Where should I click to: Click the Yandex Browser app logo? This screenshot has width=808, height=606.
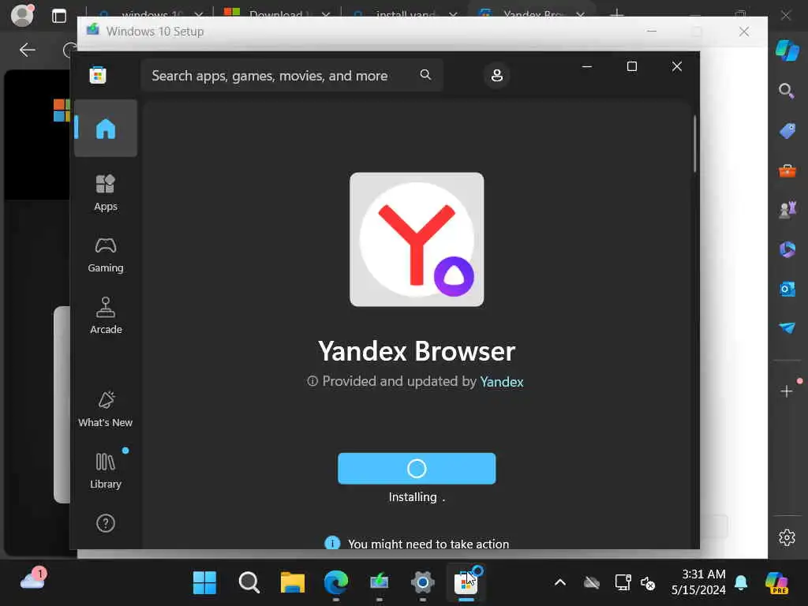[417, 239]
